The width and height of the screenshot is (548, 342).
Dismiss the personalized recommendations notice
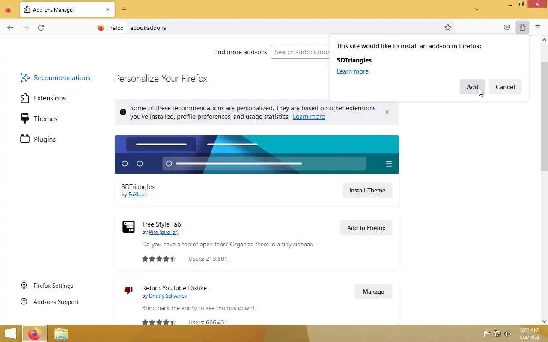click(x=387, y=112)
